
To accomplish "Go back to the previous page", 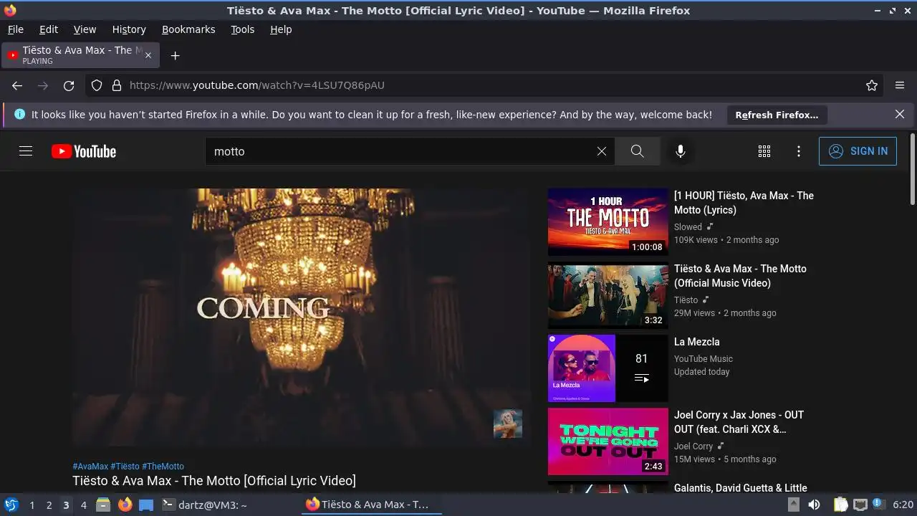I will pos(17,85).
